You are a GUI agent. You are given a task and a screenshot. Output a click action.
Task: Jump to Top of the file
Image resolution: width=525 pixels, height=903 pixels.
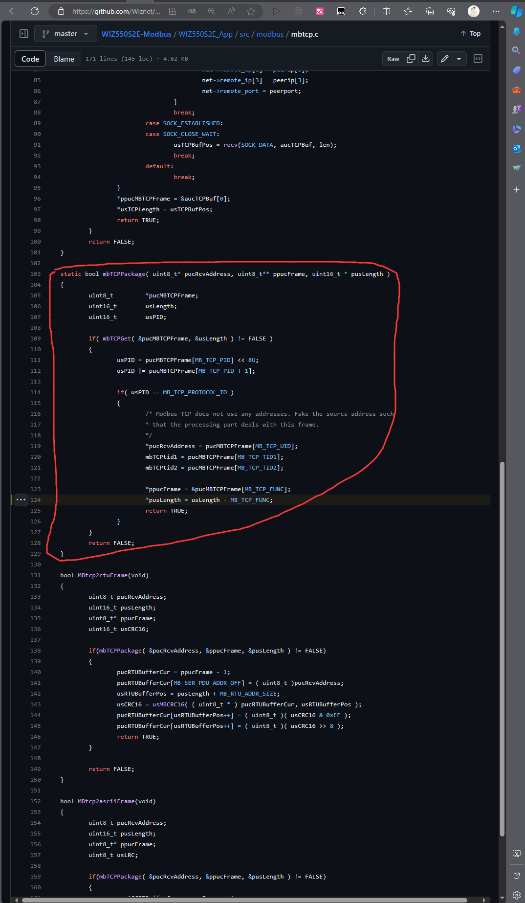click(x=470, y=34)
